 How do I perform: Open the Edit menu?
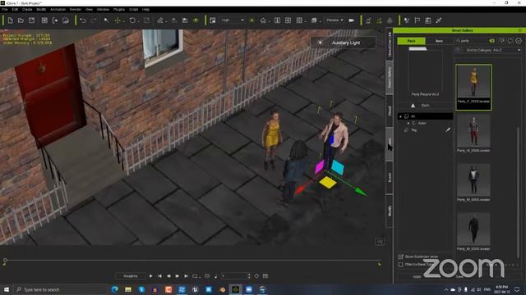pyautogui.click(x=15, y=9)
